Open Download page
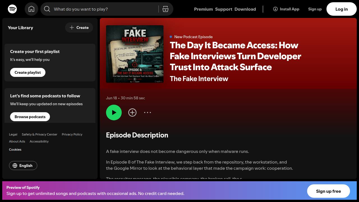359x202 pixels. pyautogui.click(x=245, y=9)
